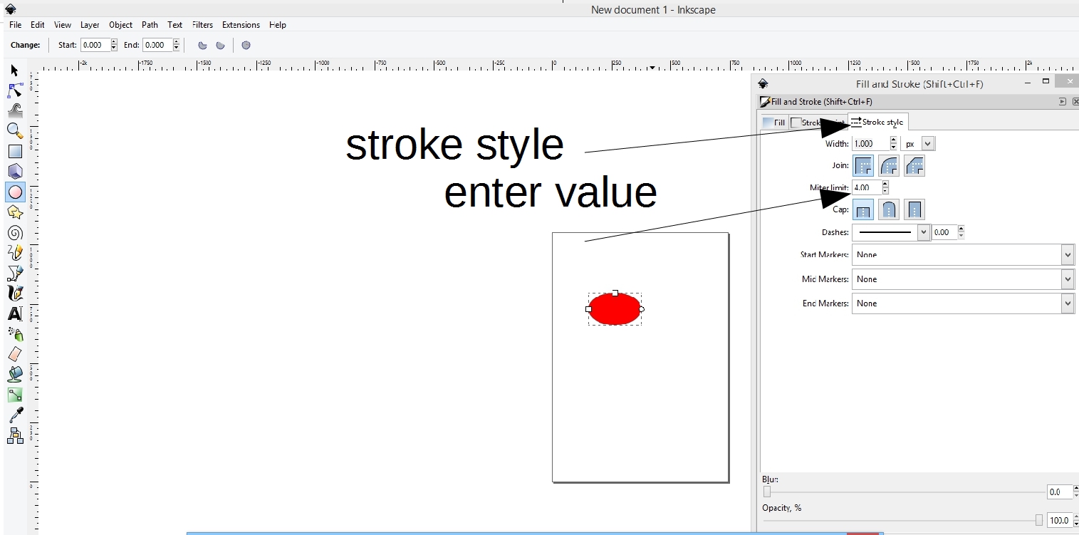Open the Filters menu
1079x535 pixels.
click(x=202, y=25)
